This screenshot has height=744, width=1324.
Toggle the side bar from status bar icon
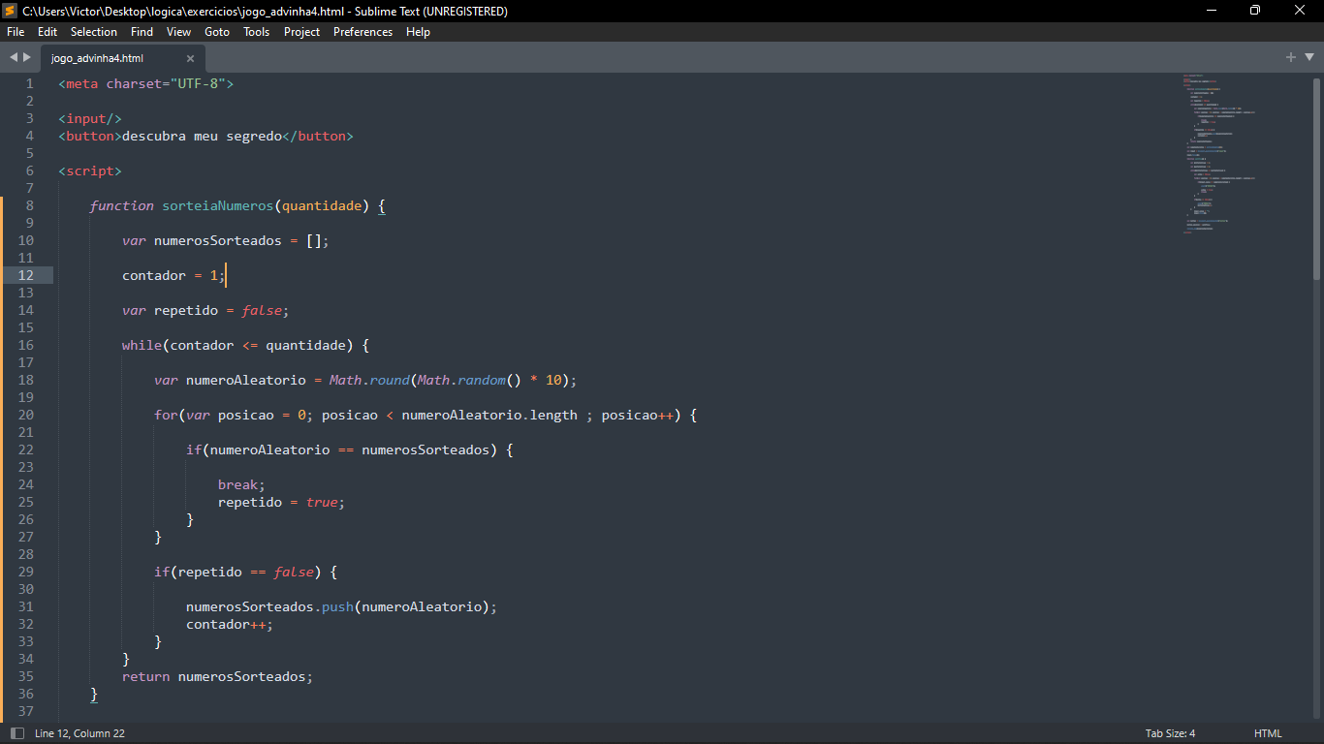(x=16, y=733)
